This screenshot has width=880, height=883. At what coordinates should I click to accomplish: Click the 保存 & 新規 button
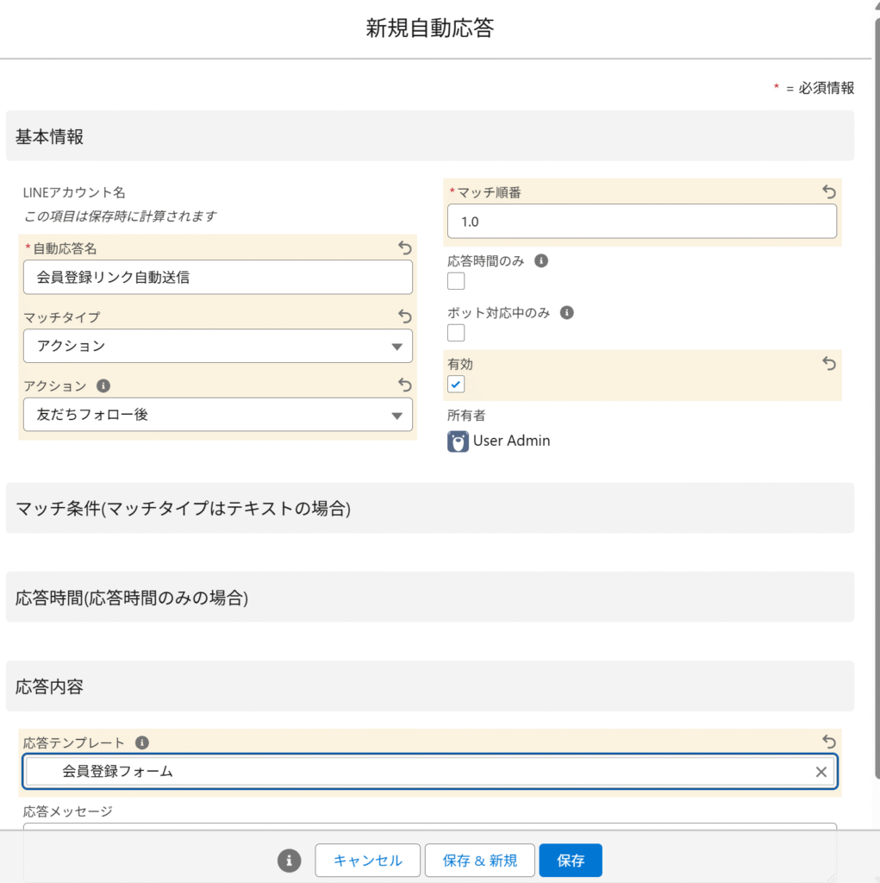click(480, 861)
